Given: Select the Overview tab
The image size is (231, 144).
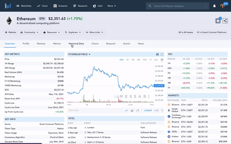Looking at the screenshot, I should click(x=10, y=44).
